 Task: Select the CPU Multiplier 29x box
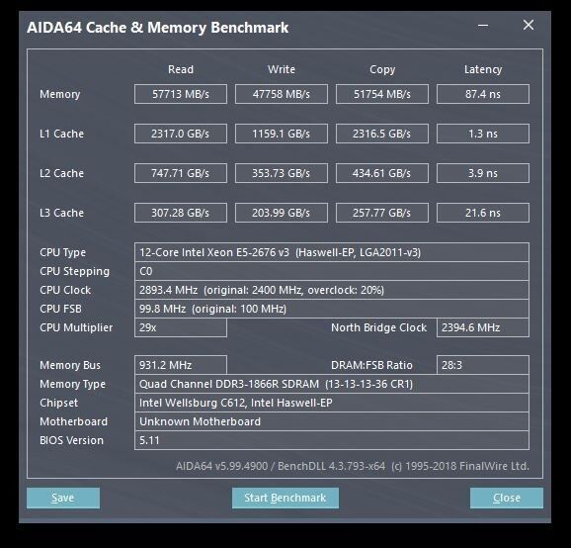click(x=181, y=327)
